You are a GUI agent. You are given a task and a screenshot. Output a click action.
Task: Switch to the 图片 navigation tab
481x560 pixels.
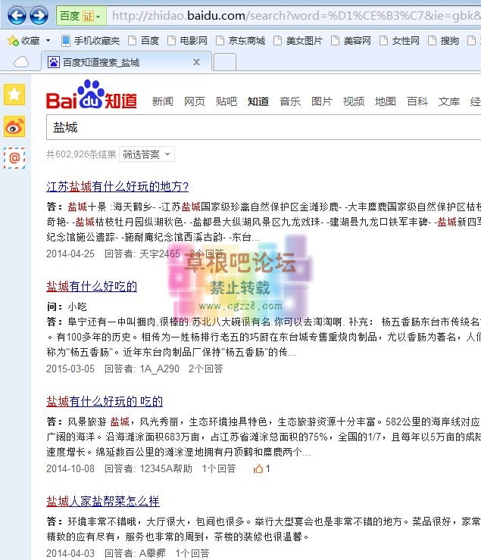[321, 101]
